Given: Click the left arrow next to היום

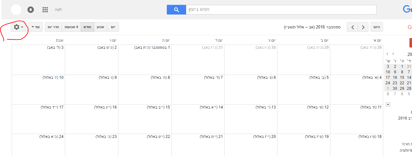Looking at the screenshot, I should [x=353, y=27].
